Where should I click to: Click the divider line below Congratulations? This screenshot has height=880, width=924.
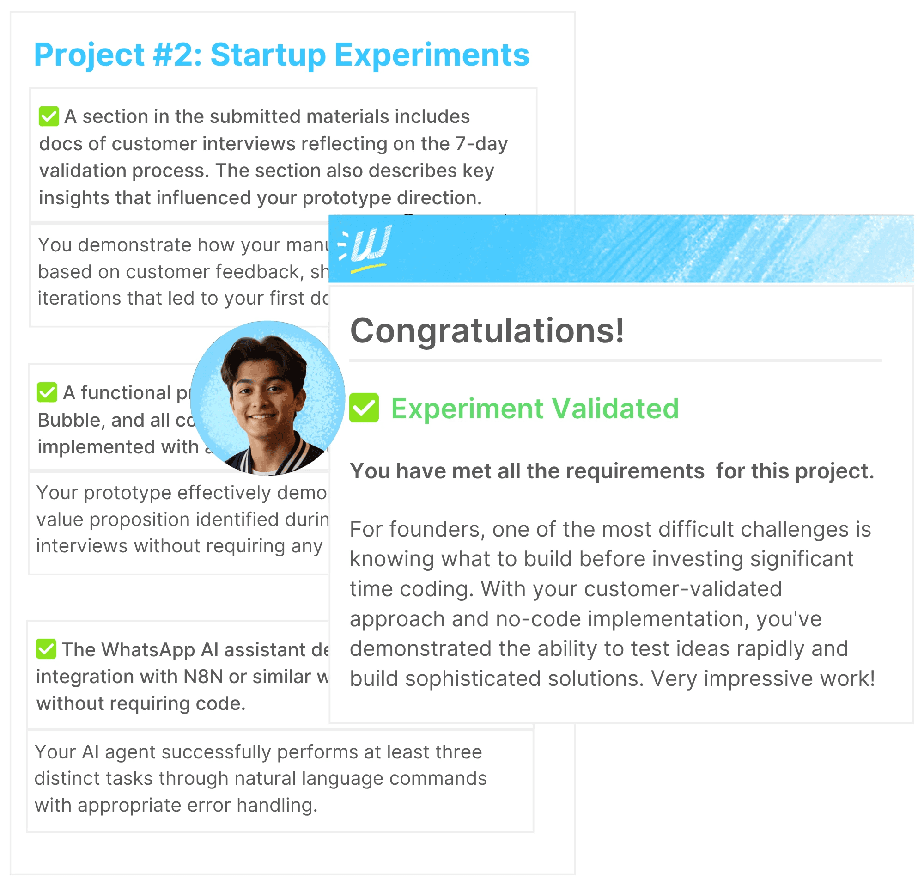(x=615, y=361)
